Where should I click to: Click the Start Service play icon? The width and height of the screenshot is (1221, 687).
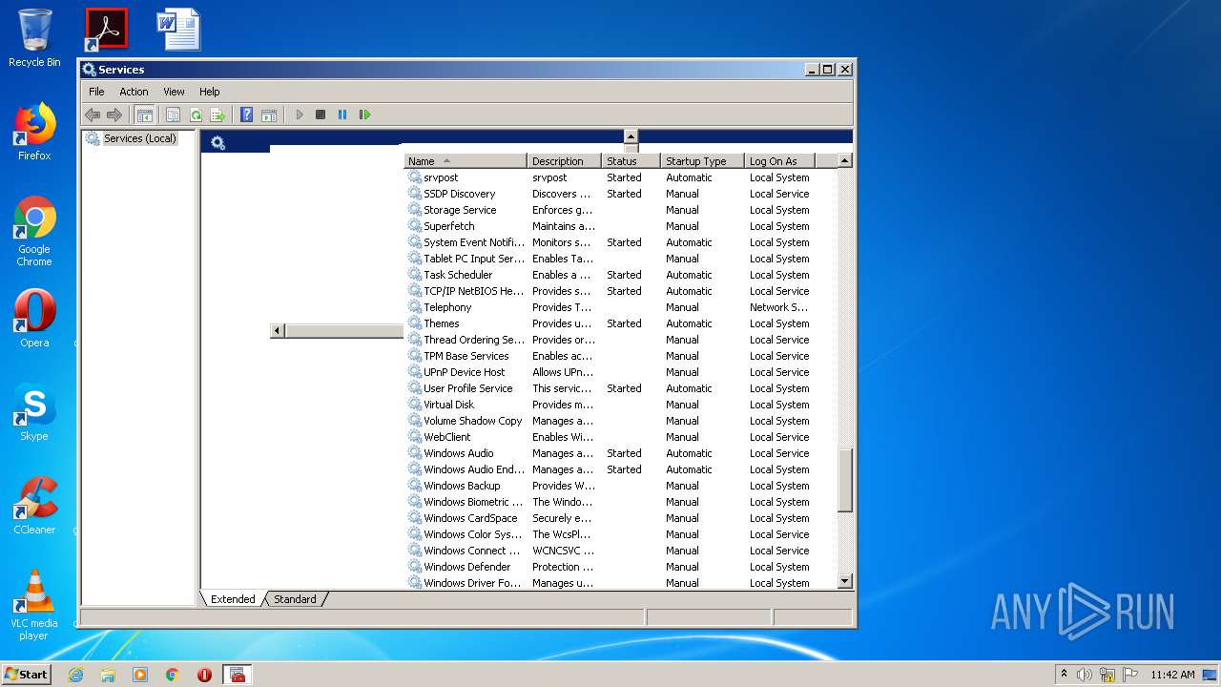pyautogui.click(x=299, y=114)
